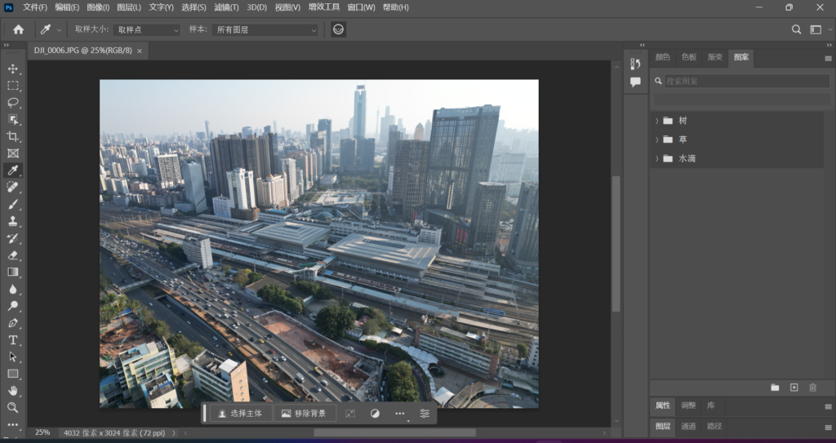Expand the 树 pattern folder
The width and height of the screenshot is (836, 443).
[x=657, y=121]
